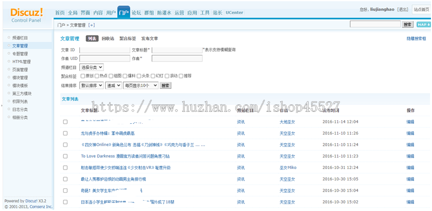Click 资讯 channel for the 2016-10-30 15:05 article
The width and height of the screenshot is (432, 211).
click(x=241, y=179)
